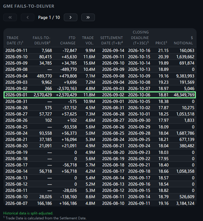
Task: Click the FTD Change column header
Action: tap(68, 40)
